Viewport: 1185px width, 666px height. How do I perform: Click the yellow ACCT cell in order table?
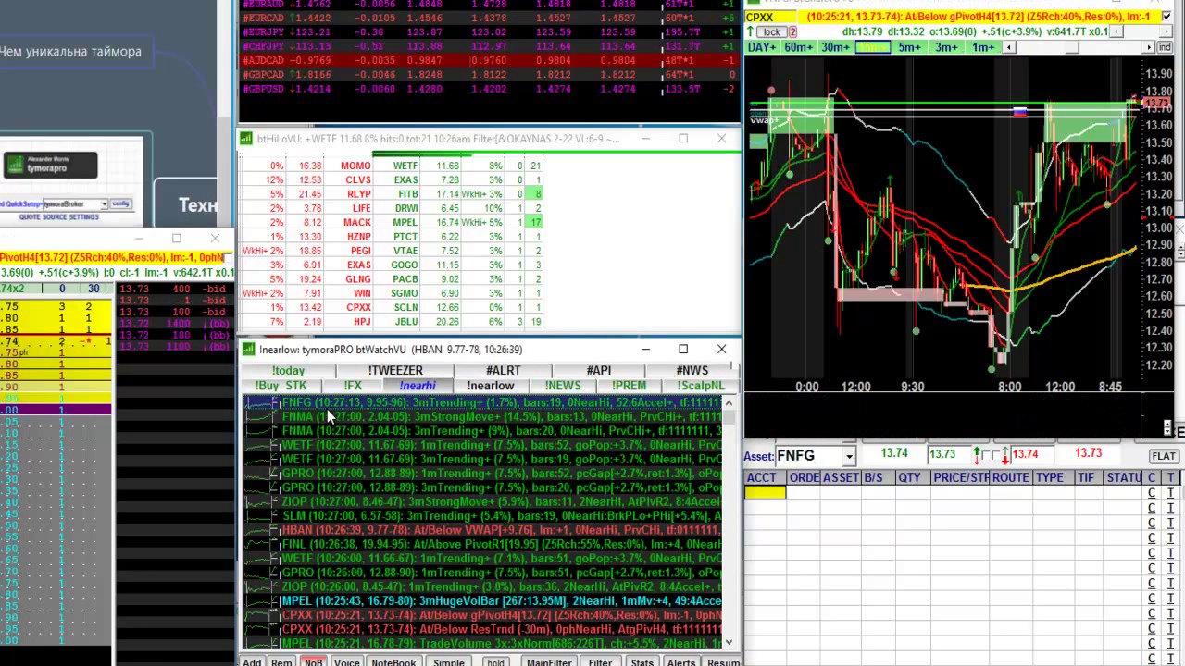pyautogui.click(x=765, y=493)
